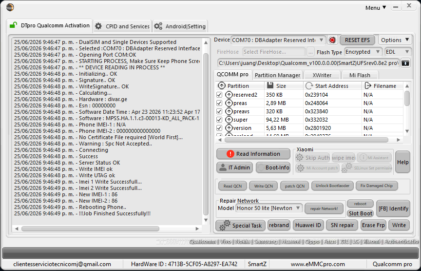
Task: Click the red alert icon on Read Information
Action: (x=230, y=154)
